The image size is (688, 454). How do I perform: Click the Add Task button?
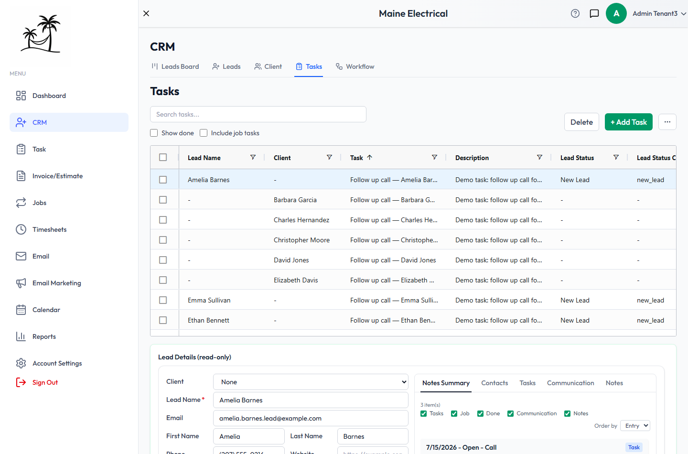click(x=629, y=122)
